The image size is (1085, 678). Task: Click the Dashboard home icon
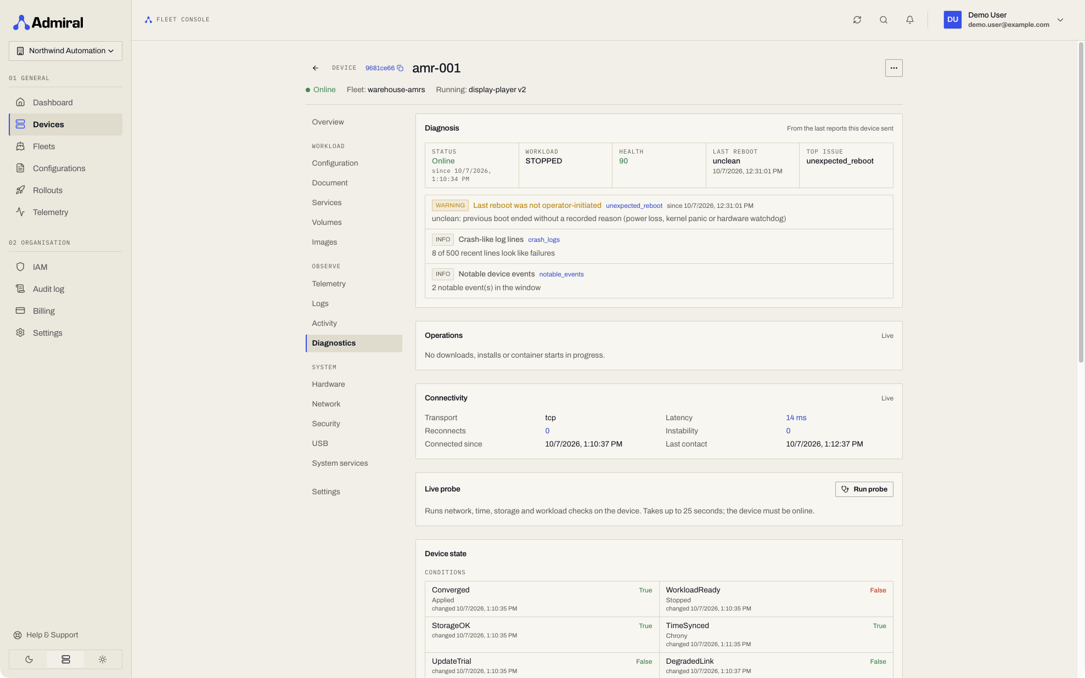coord(20,102)
